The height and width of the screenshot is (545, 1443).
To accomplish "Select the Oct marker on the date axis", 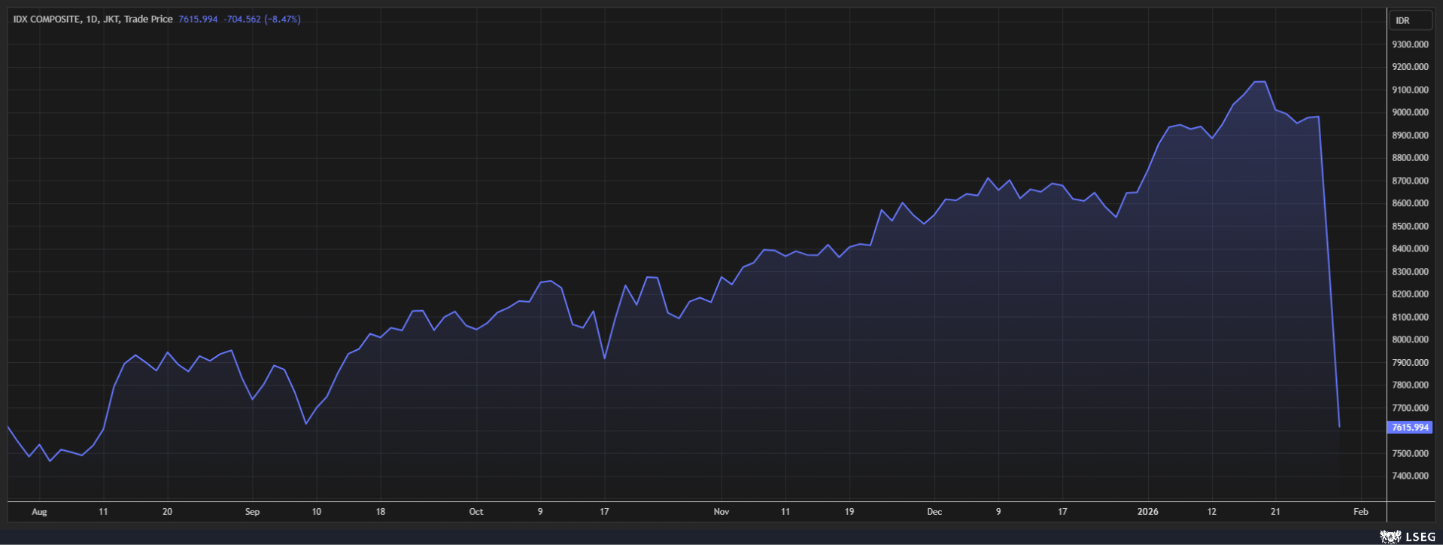I will tap(475, 512).
